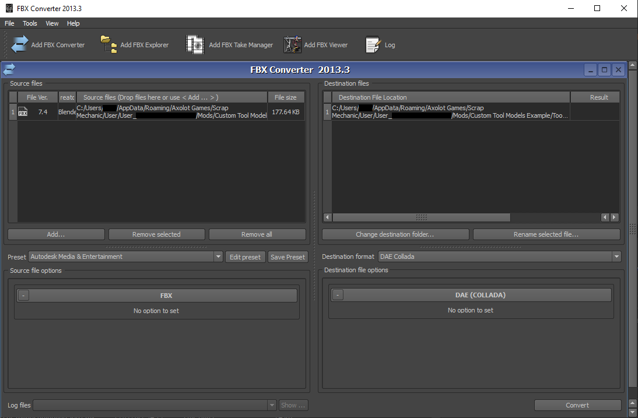Click the Add... button
The width and height of the screenshot is (638, 418).
coord(56,234)
